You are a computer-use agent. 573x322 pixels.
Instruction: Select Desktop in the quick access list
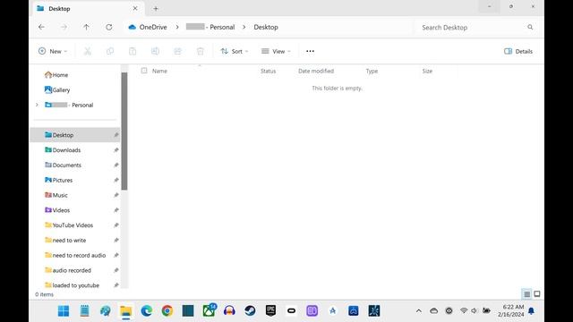click(75, 135)
